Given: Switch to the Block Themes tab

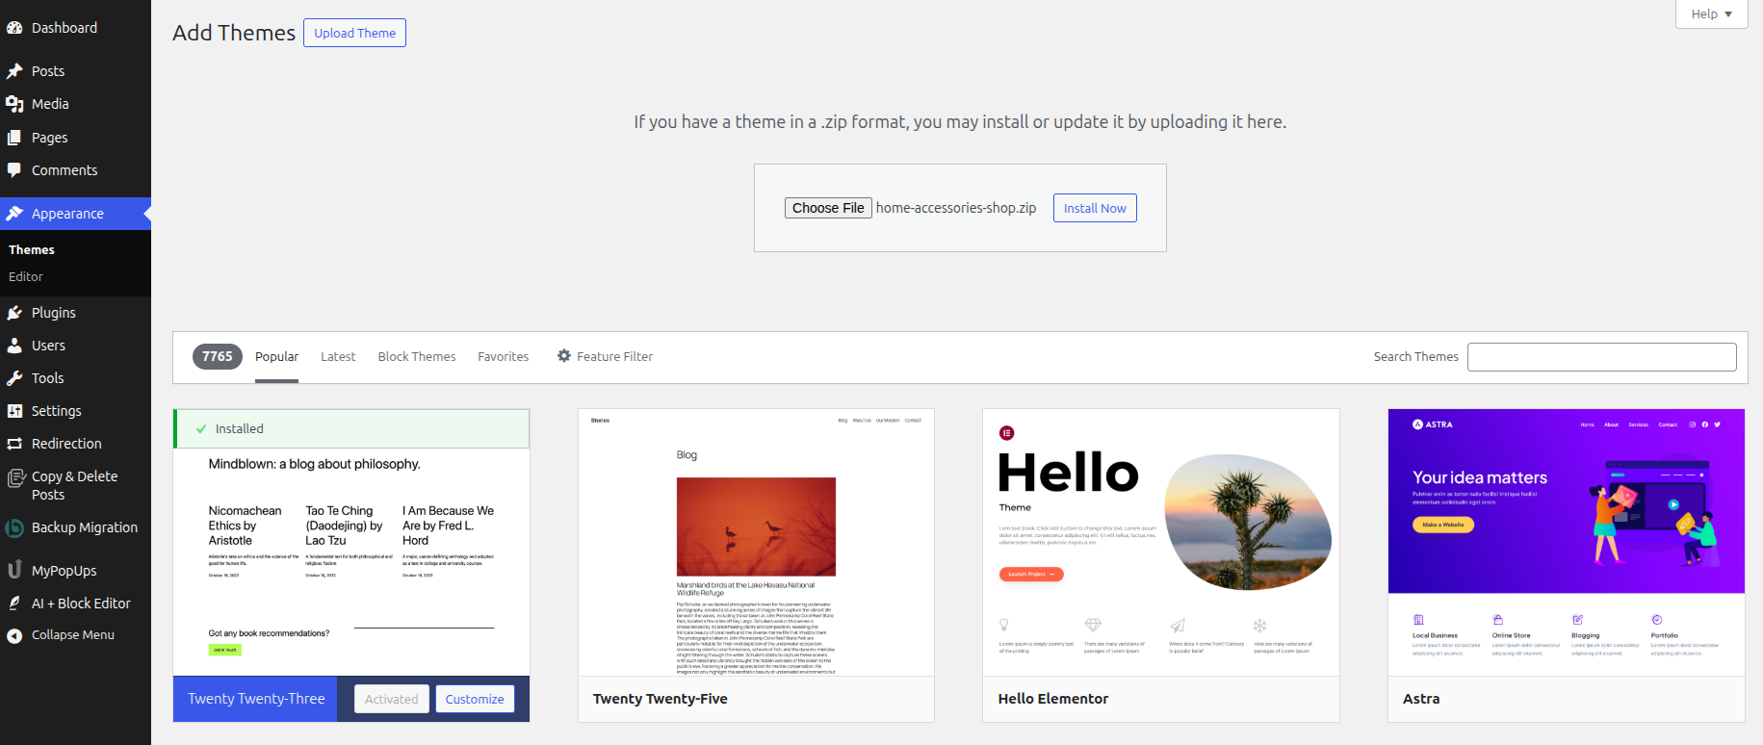Looking at the screenshot, I should click(x=417, y=357).
